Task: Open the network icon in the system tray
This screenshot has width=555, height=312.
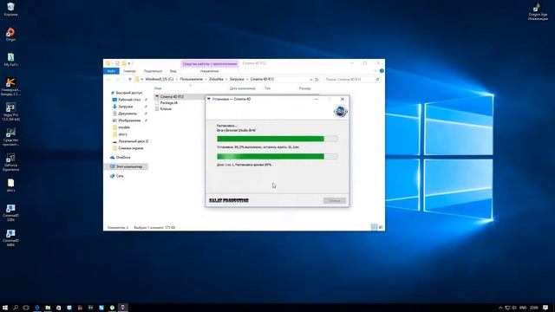Action: [x=507, y=308]
